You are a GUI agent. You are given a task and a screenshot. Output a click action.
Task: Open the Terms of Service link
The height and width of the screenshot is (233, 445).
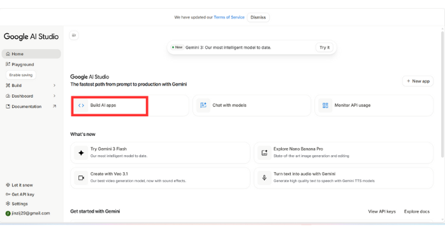point(229,17)
